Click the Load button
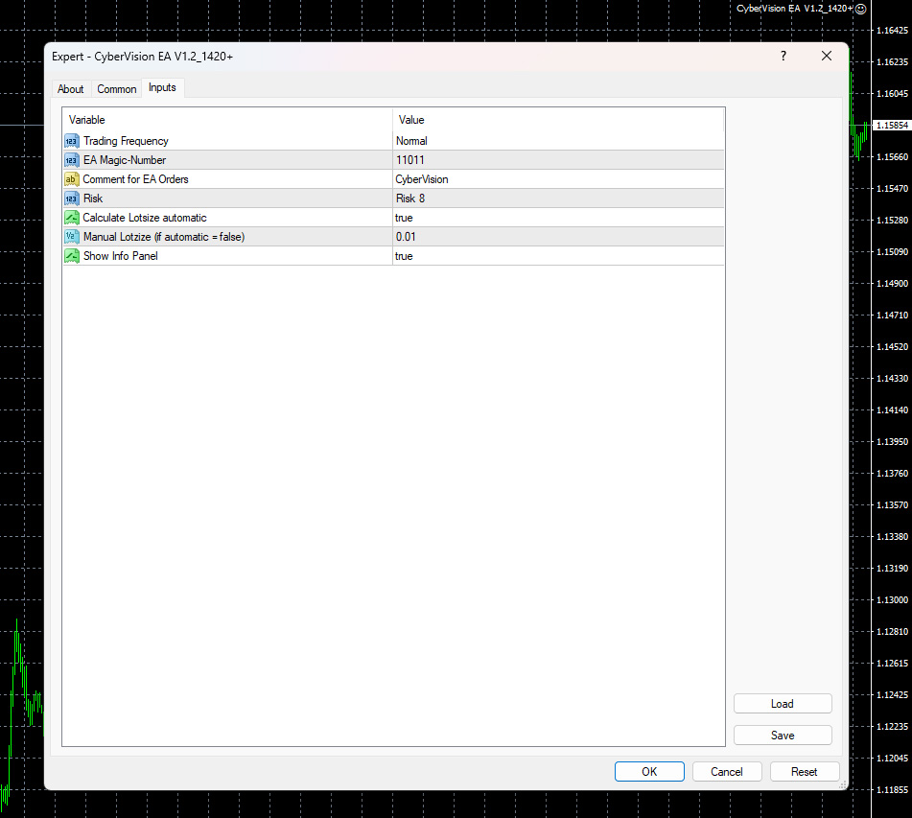The height and width of the screenshot is (818, 912). pyautogui.click(x=783, y=703)
